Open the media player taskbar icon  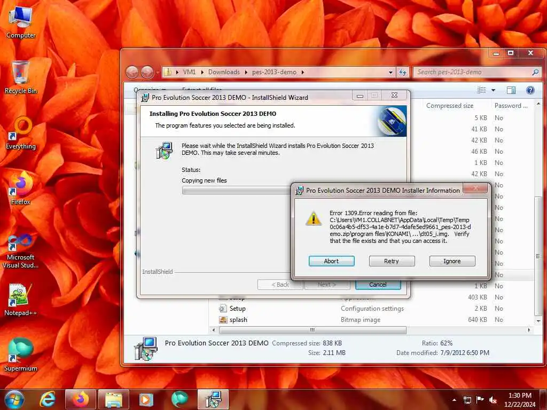pyautogui.click(x=146, y=399)
